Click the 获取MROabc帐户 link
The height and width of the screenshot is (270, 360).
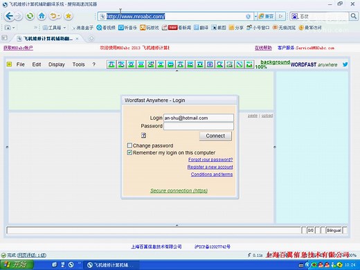[18, 48]
